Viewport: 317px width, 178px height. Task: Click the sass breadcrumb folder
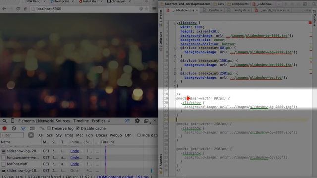pyautogui.click(x=219, y=4)
